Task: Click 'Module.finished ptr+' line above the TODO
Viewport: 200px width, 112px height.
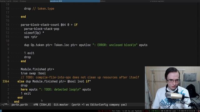Action: point(37,69)
